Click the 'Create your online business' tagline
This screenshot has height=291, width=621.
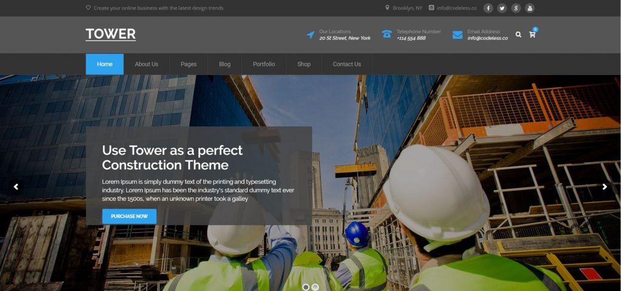click(158, 8)
